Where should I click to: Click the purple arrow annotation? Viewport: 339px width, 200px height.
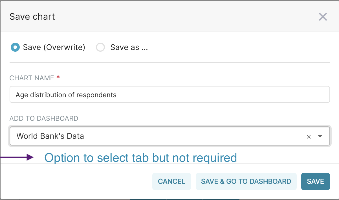[x=17, y=157]
